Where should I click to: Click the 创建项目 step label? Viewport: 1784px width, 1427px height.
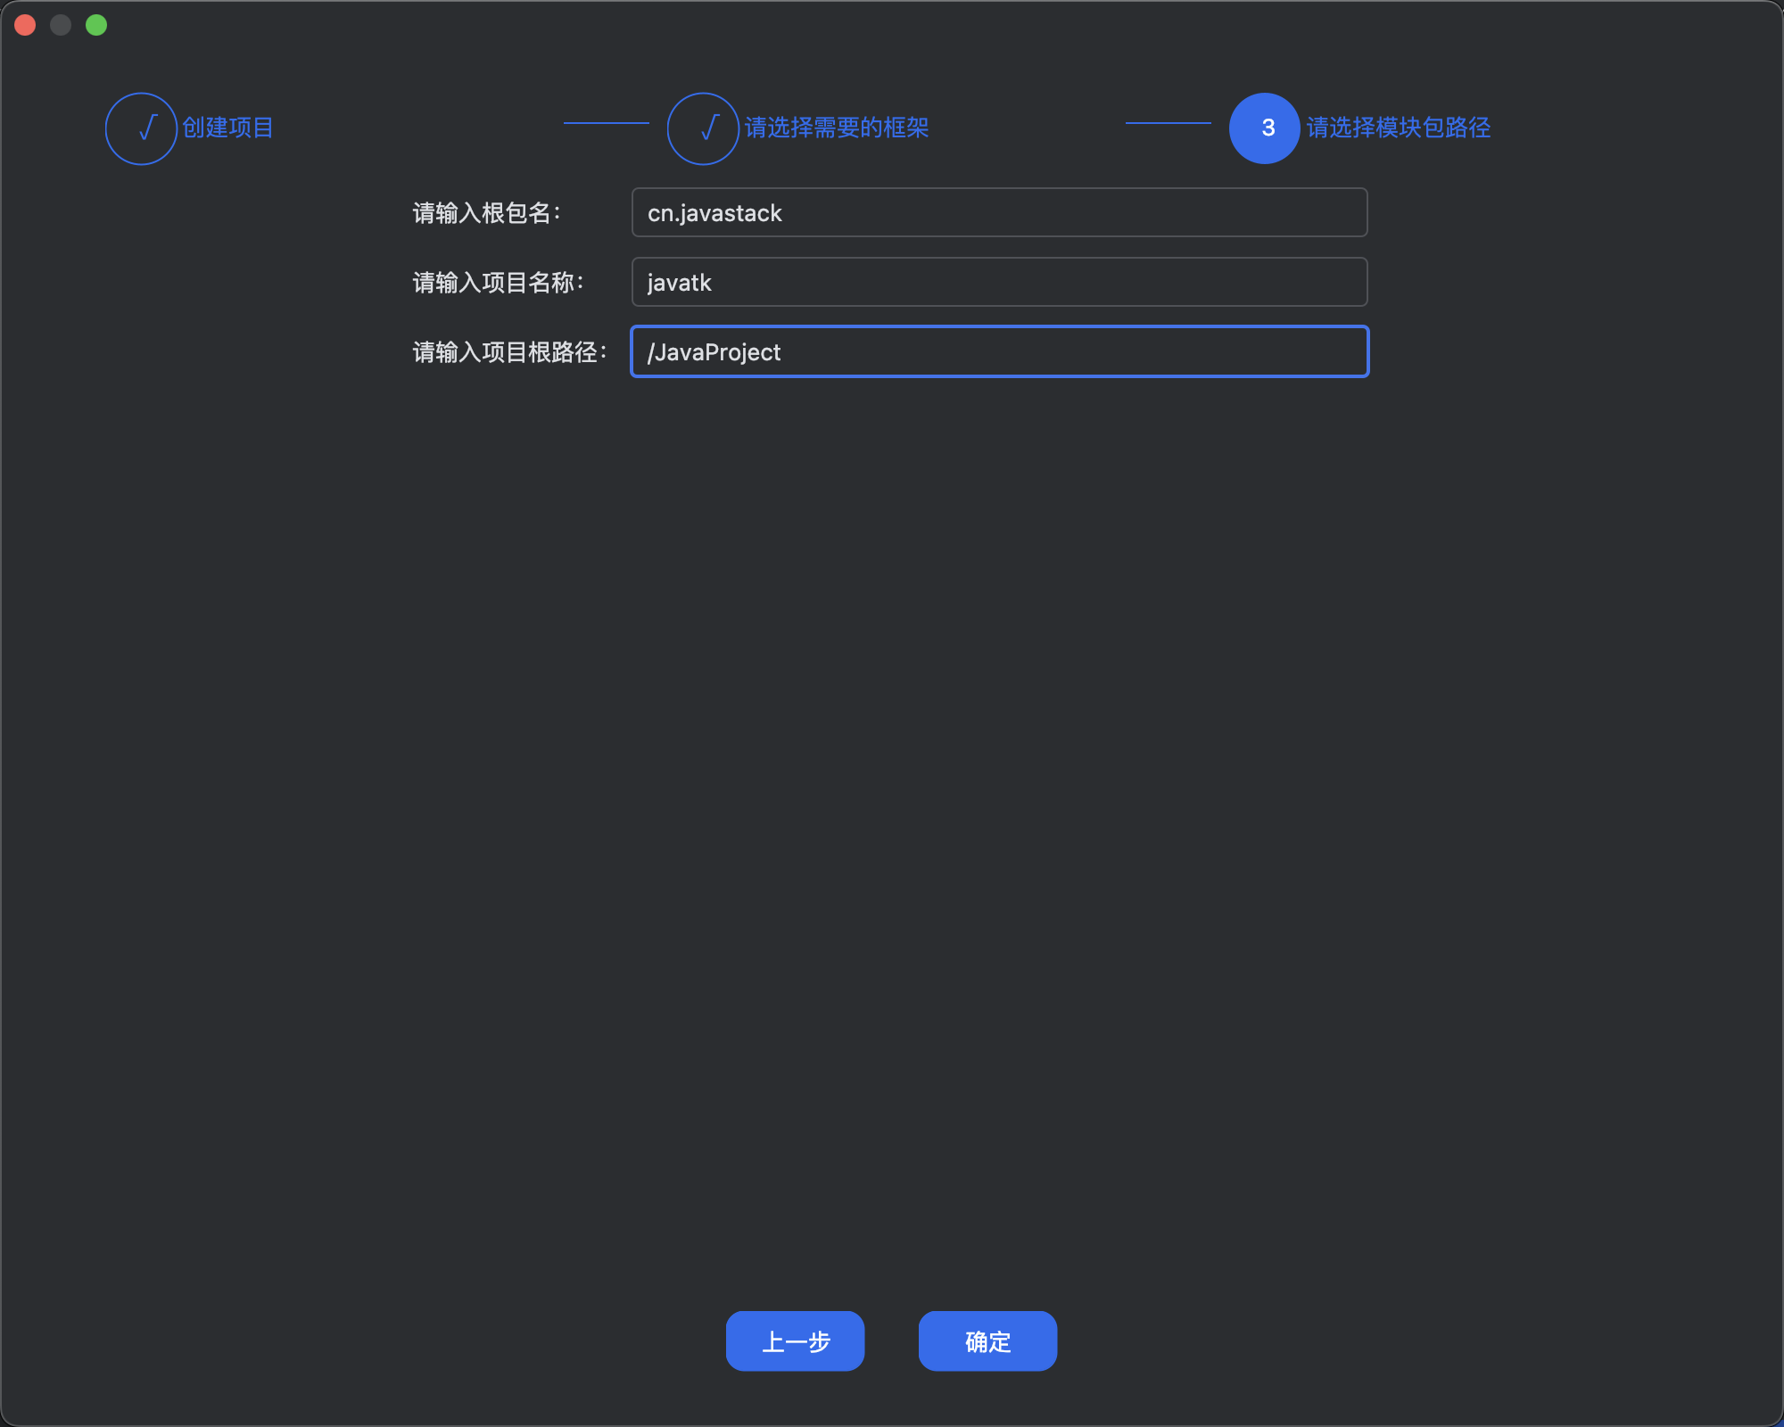point(227,128)
